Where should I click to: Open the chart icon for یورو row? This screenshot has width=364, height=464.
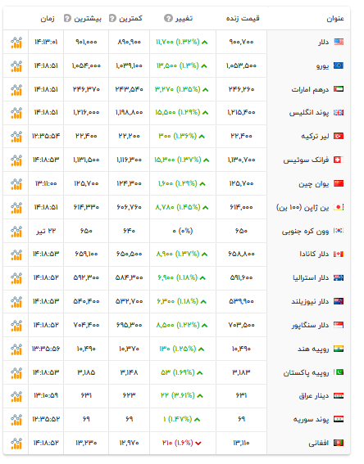pos(16,66)
